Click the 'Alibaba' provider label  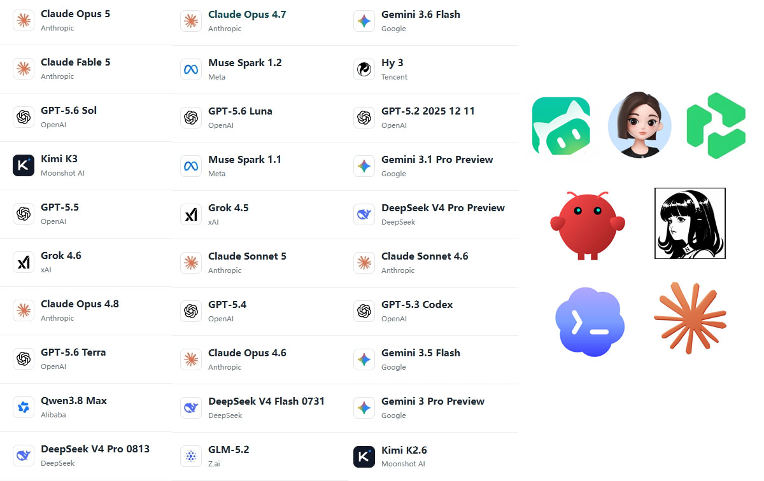click(53, 415)
